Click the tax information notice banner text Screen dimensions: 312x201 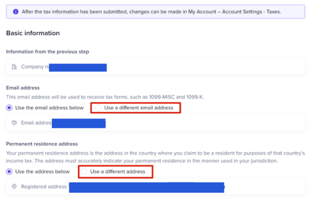click(x=151, y=12)
